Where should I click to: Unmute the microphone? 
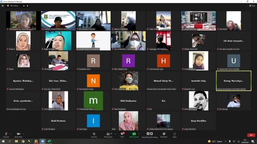click(6, 134)
